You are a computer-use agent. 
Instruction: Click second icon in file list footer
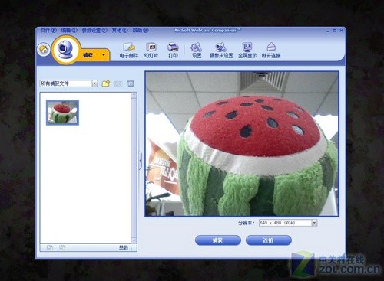62,247
